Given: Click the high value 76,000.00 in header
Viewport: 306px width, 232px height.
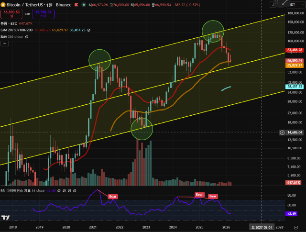Looking at the screenshot, I should tap(121, 5).
